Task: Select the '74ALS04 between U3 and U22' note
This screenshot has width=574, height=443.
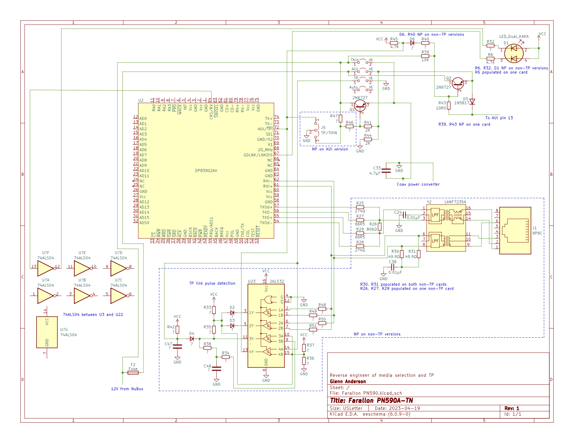Action: [93, 315]
